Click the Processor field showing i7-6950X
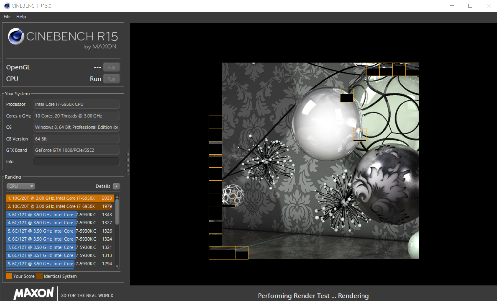 [x=76, y=104]
